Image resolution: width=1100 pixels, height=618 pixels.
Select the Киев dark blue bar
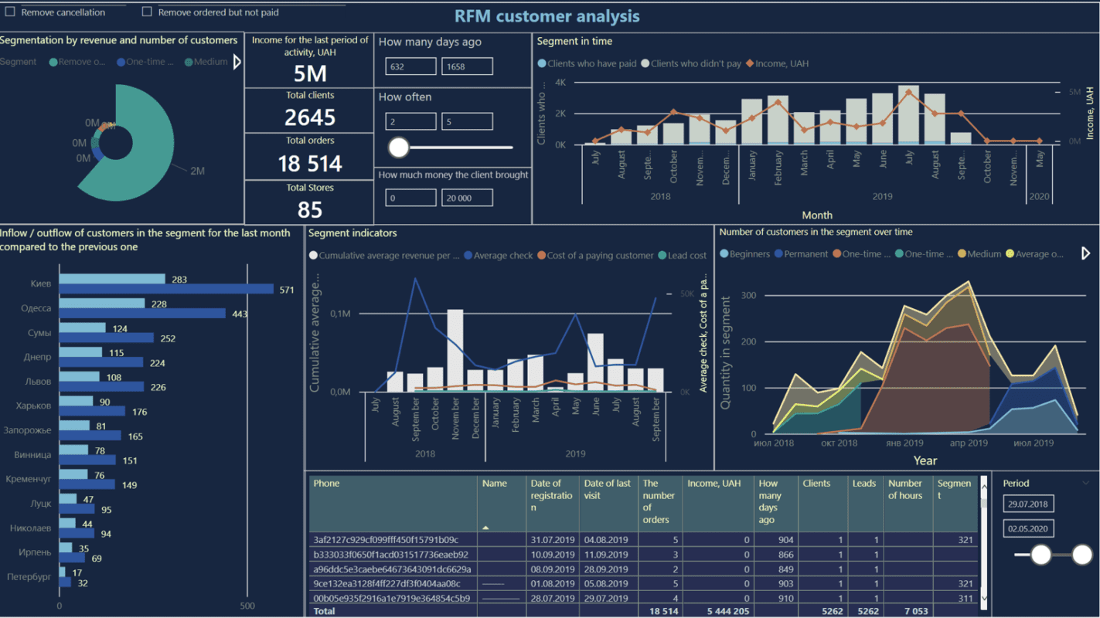point(166,289)
